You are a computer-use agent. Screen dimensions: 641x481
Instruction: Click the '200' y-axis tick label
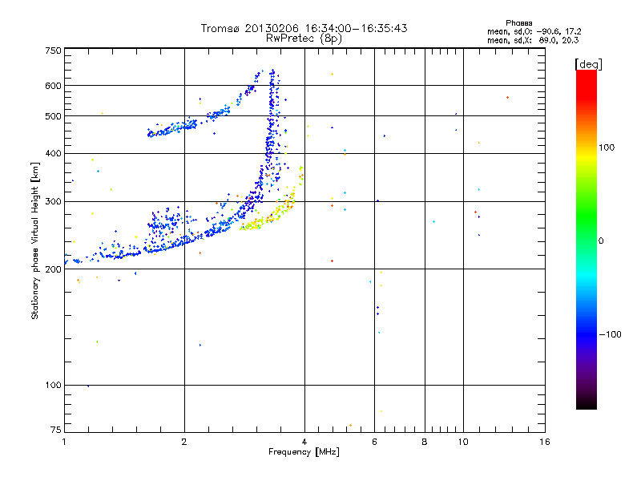[x=53, y=269]
